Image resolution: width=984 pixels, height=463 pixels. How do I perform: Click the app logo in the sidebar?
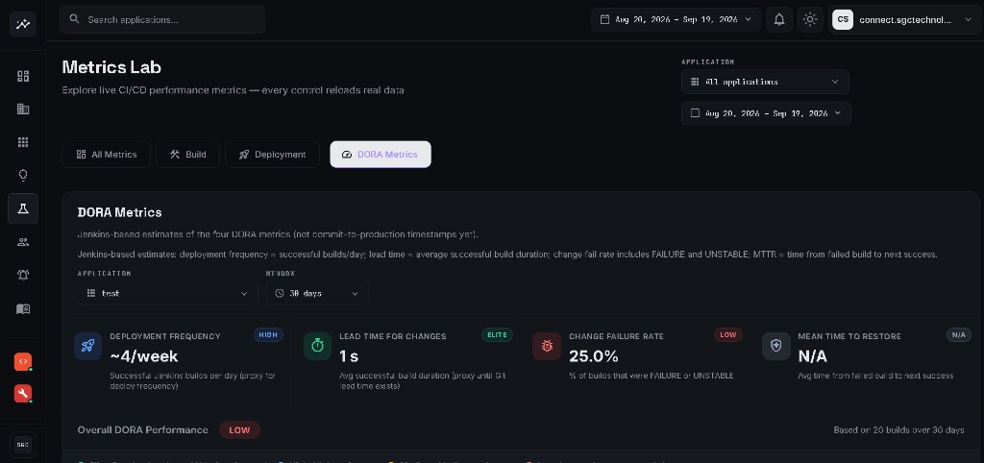pyautogui.click(x=23, y=24)
